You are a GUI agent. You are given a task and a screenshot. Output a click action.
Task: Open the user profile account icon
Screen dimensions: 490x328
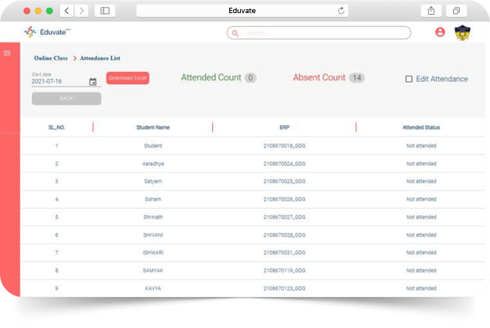click(440, 32)
